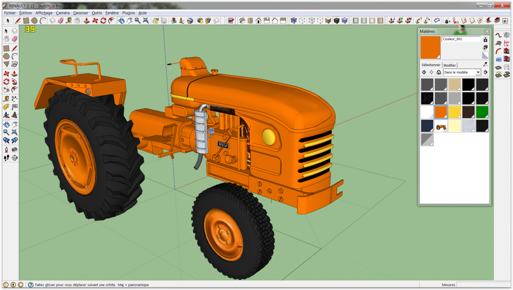Enable Shaded With Textures style

(x=336, y=21)
